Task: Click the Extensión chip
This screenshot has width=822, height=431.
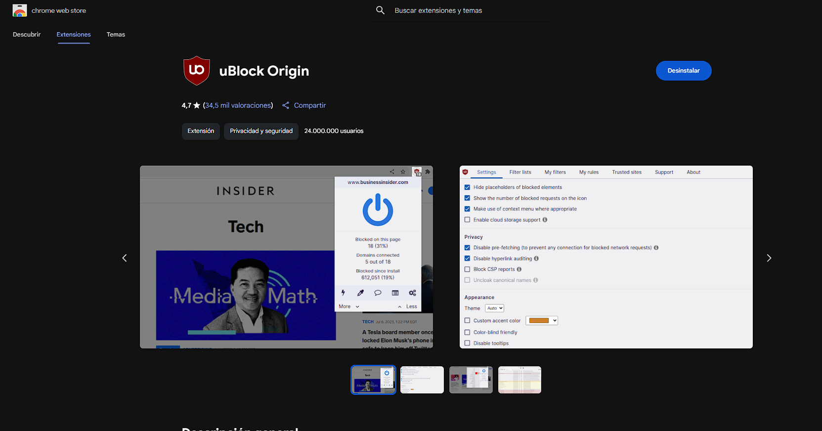Action: click(201, 131)
